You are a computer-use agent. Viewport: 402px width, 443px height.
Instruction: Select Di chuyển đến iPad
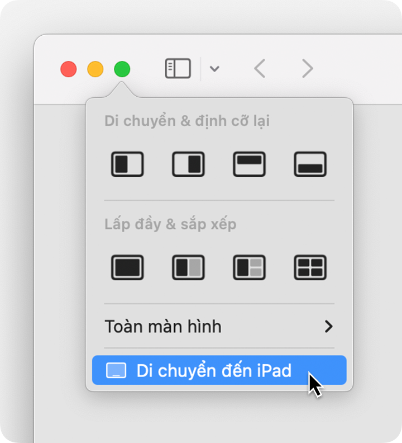219,370
